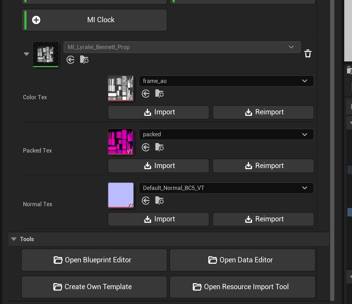Import a texture for Packed Tex
This screenshot has height=304, width=352.
coord(159,166)
